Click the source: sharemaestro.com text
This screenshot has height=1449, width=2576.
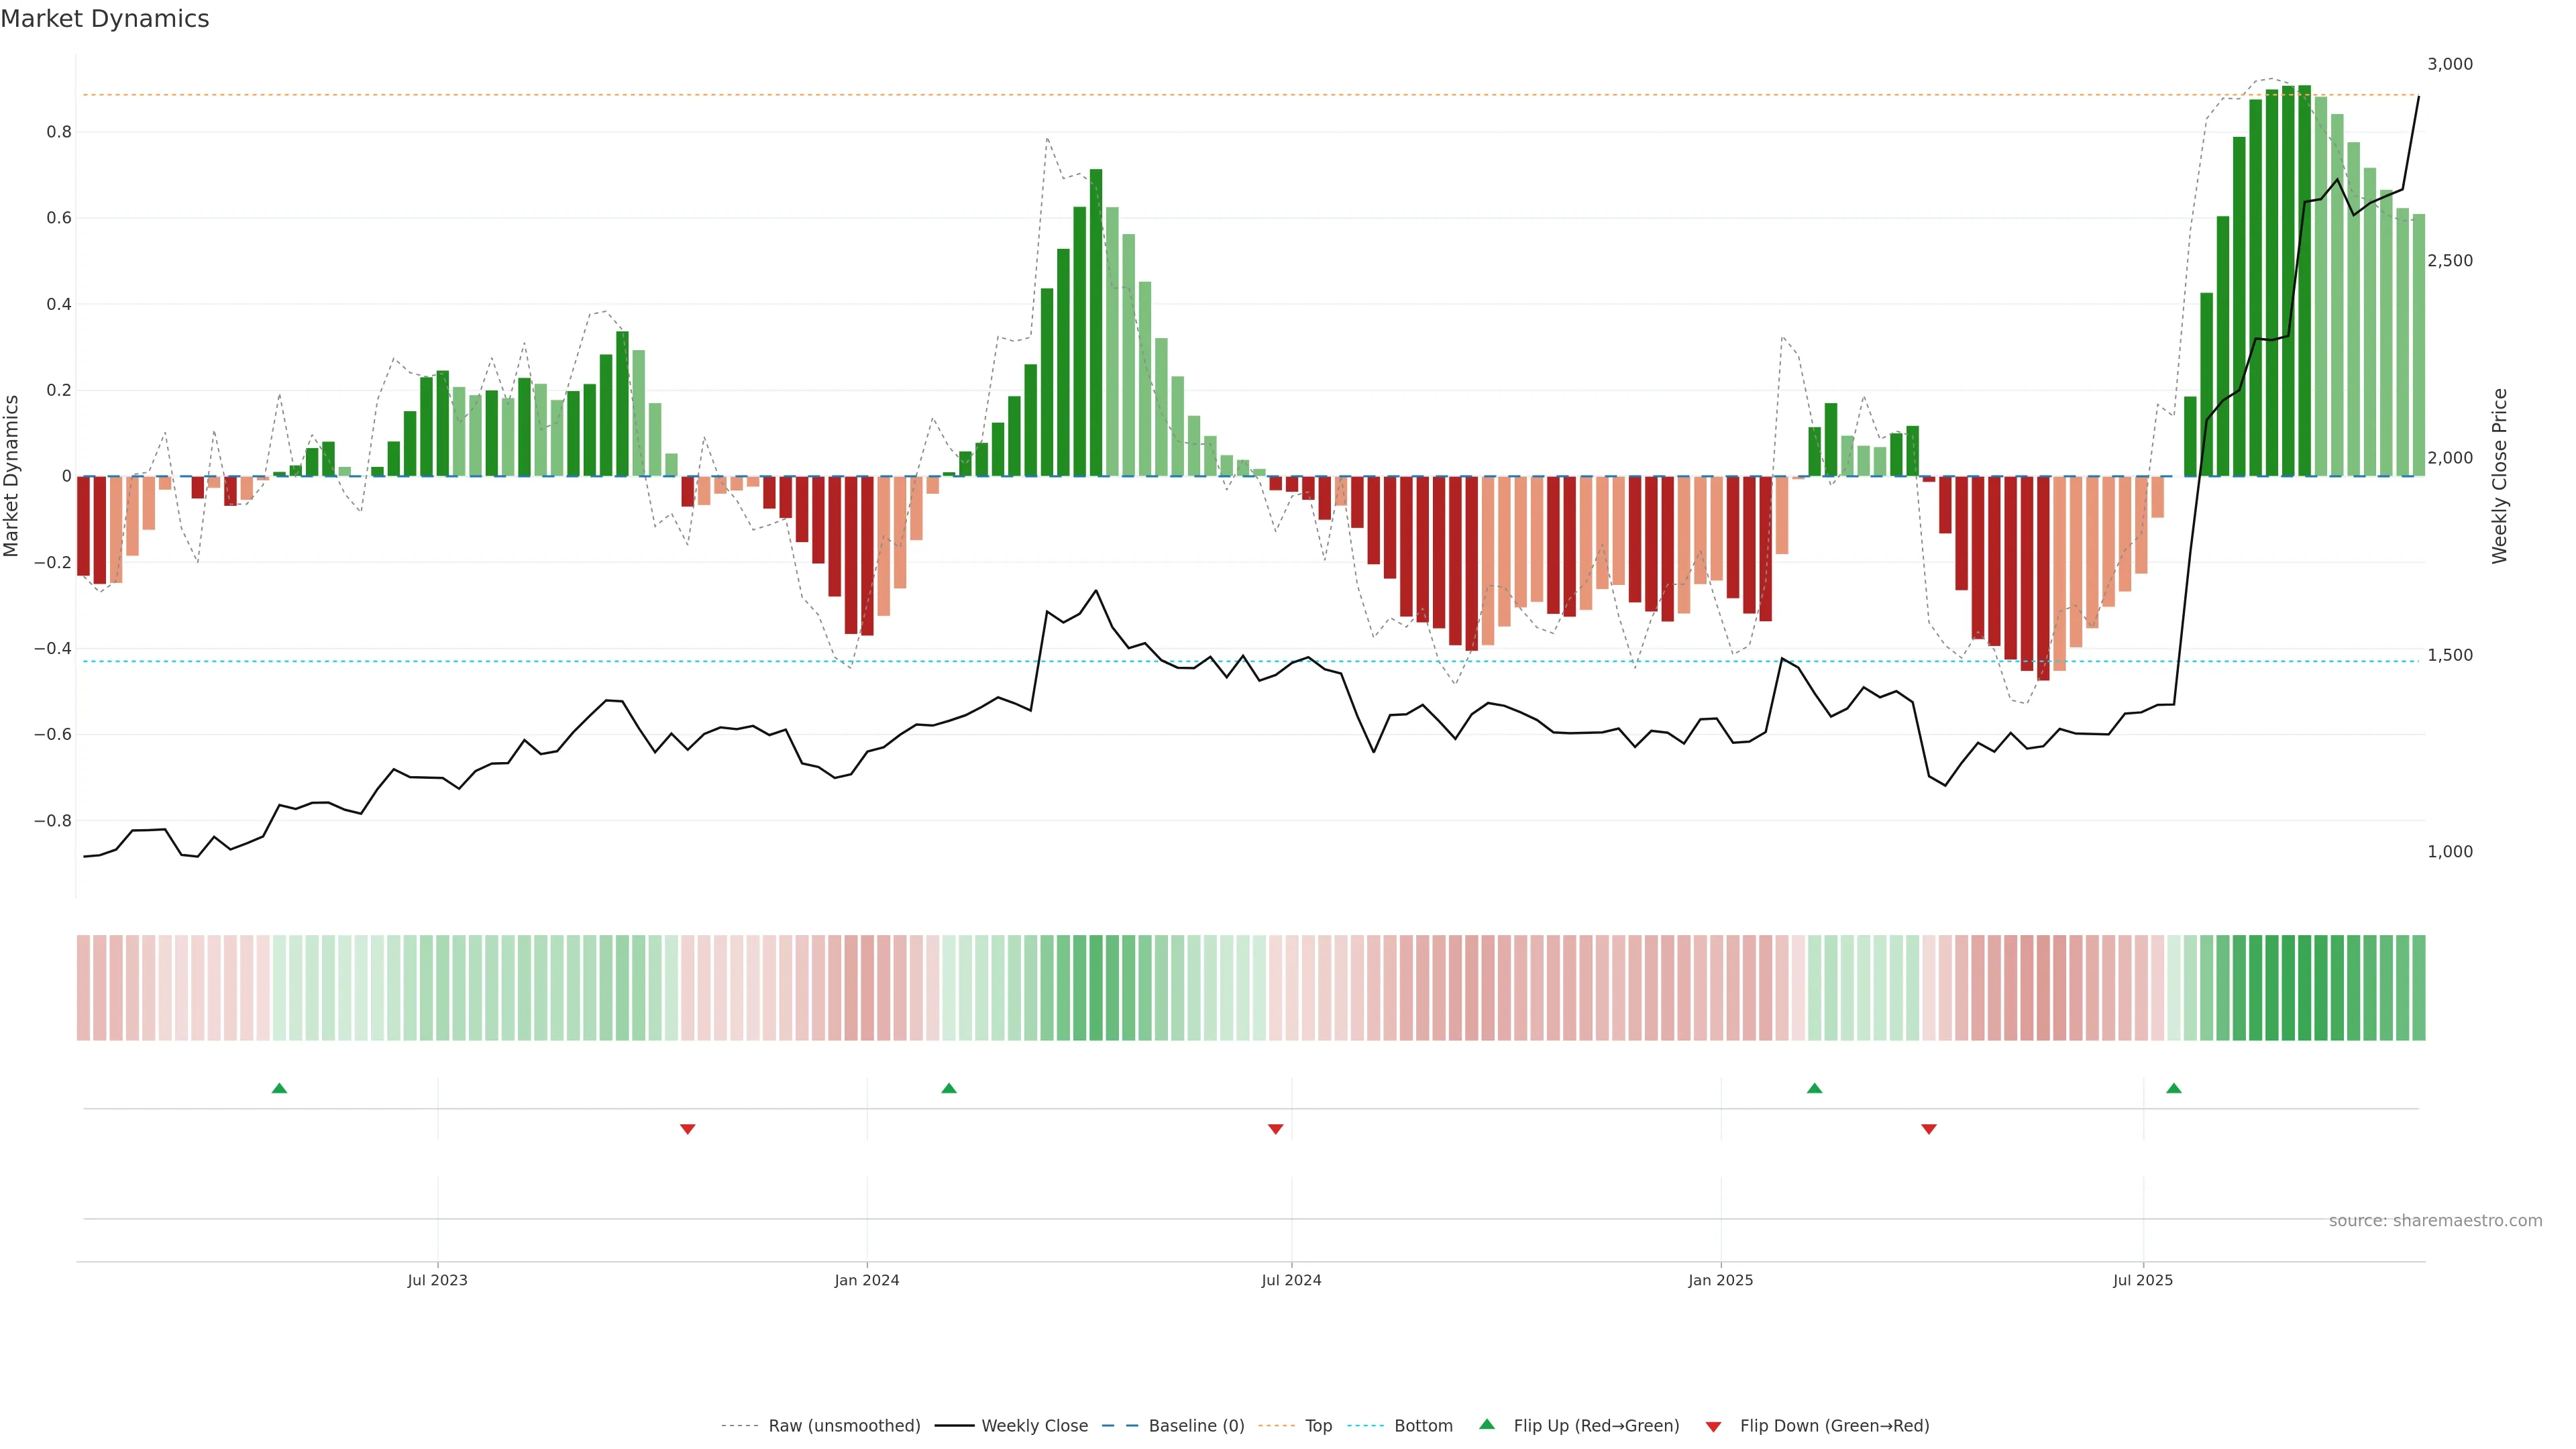[2435, 1221]
